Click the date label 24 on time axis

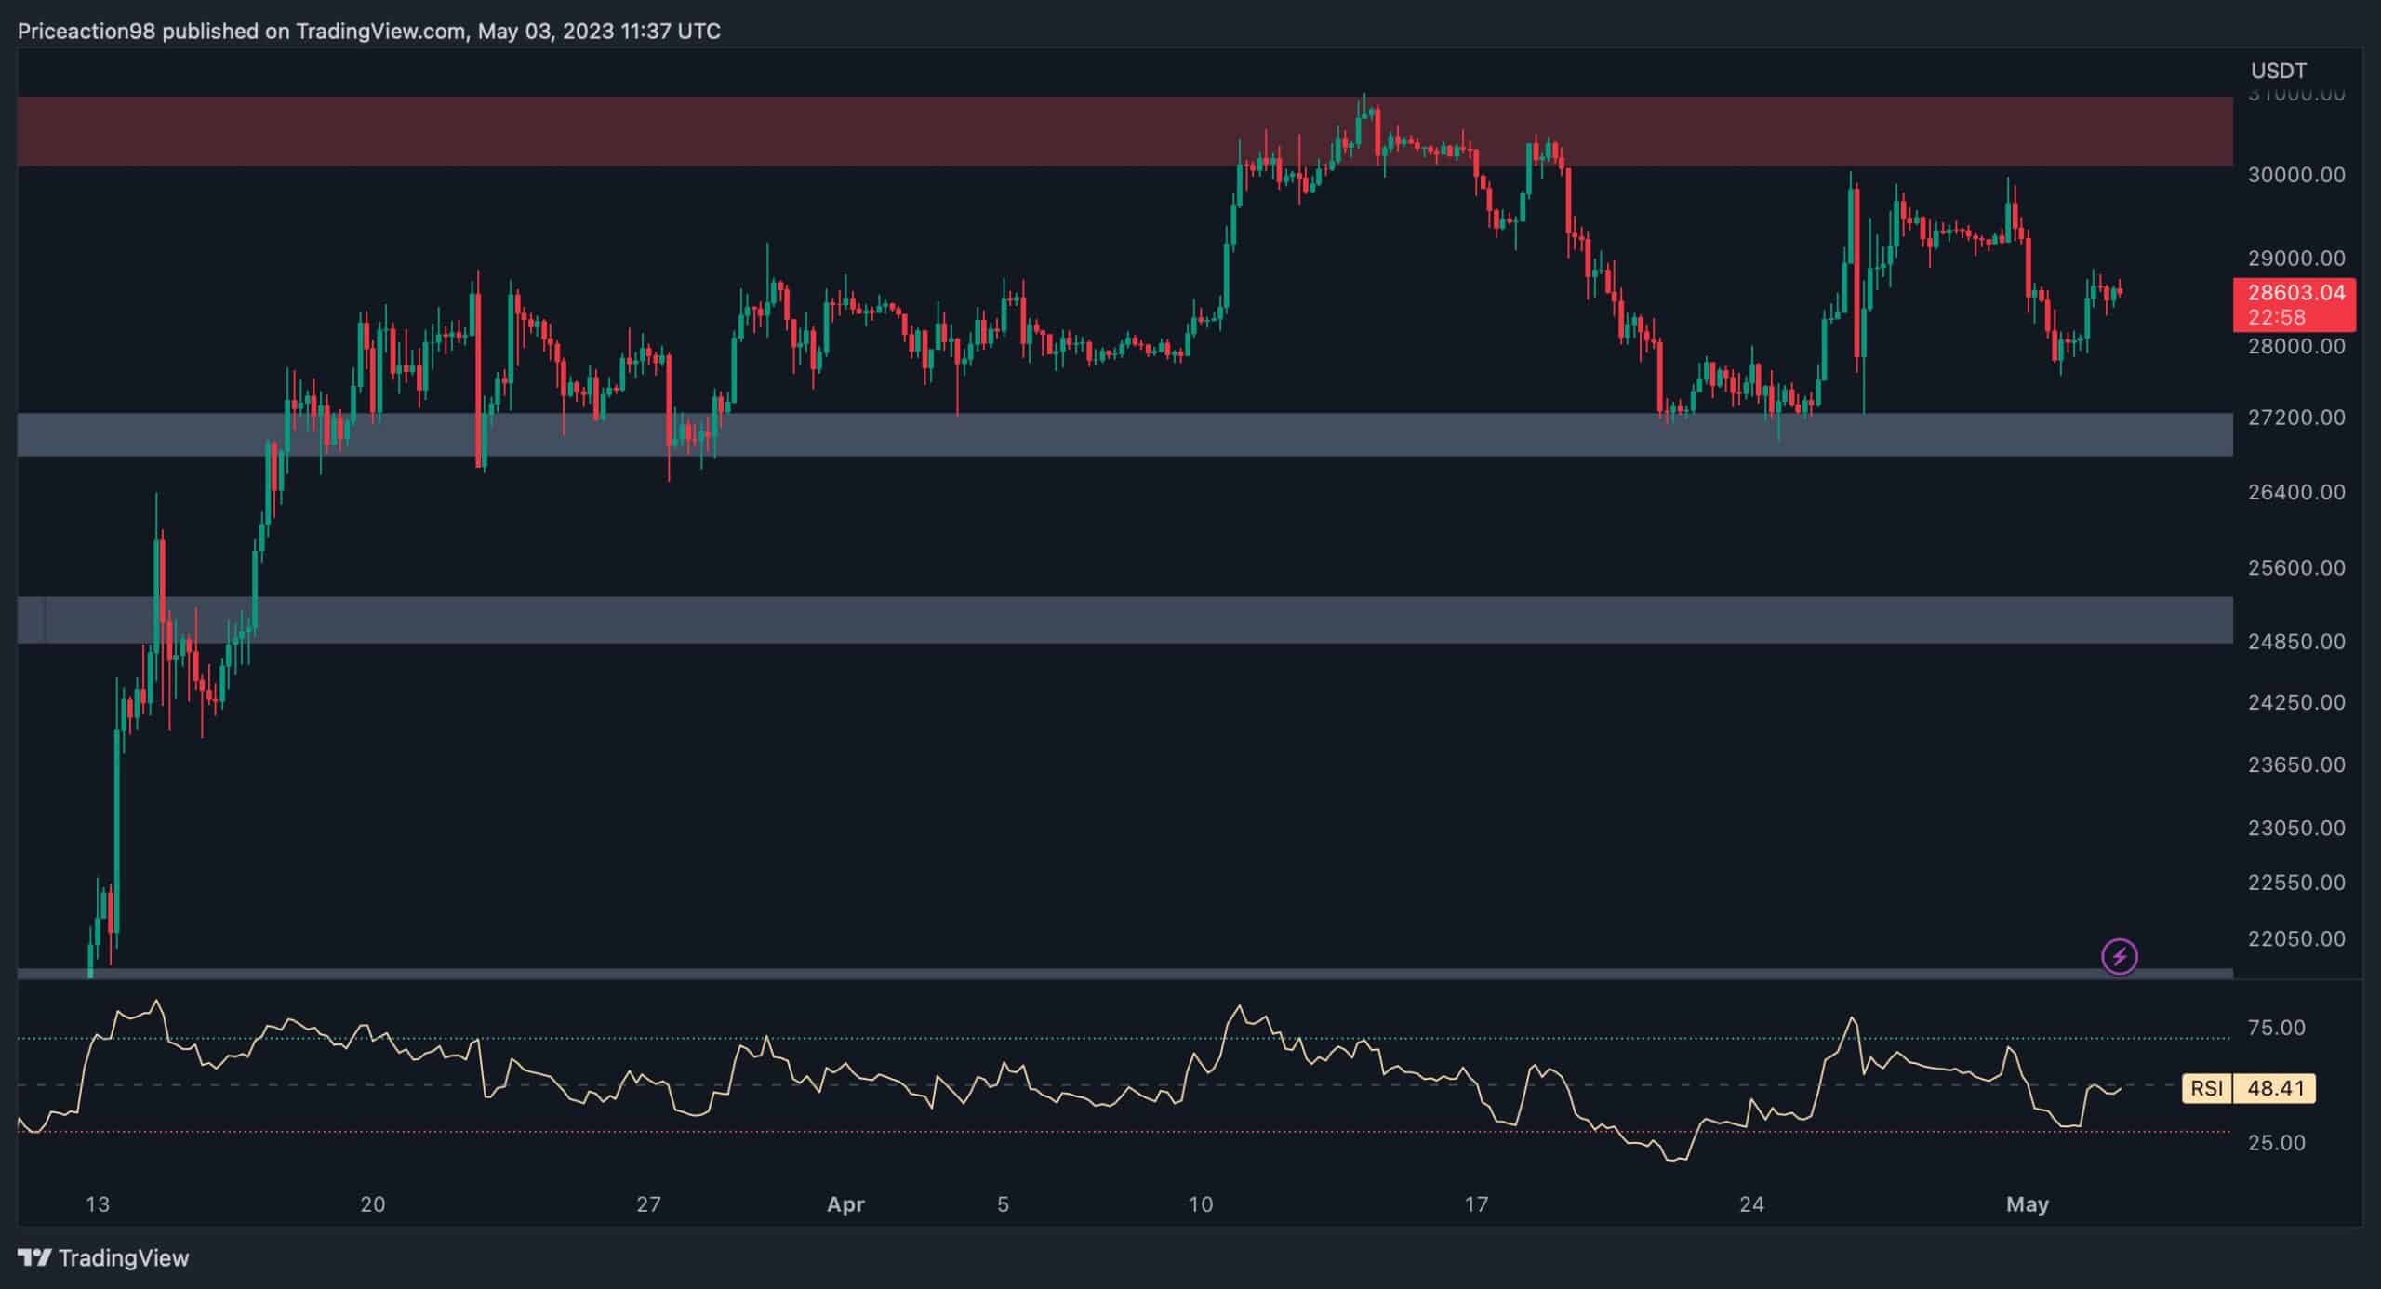pos(1751,1204)
